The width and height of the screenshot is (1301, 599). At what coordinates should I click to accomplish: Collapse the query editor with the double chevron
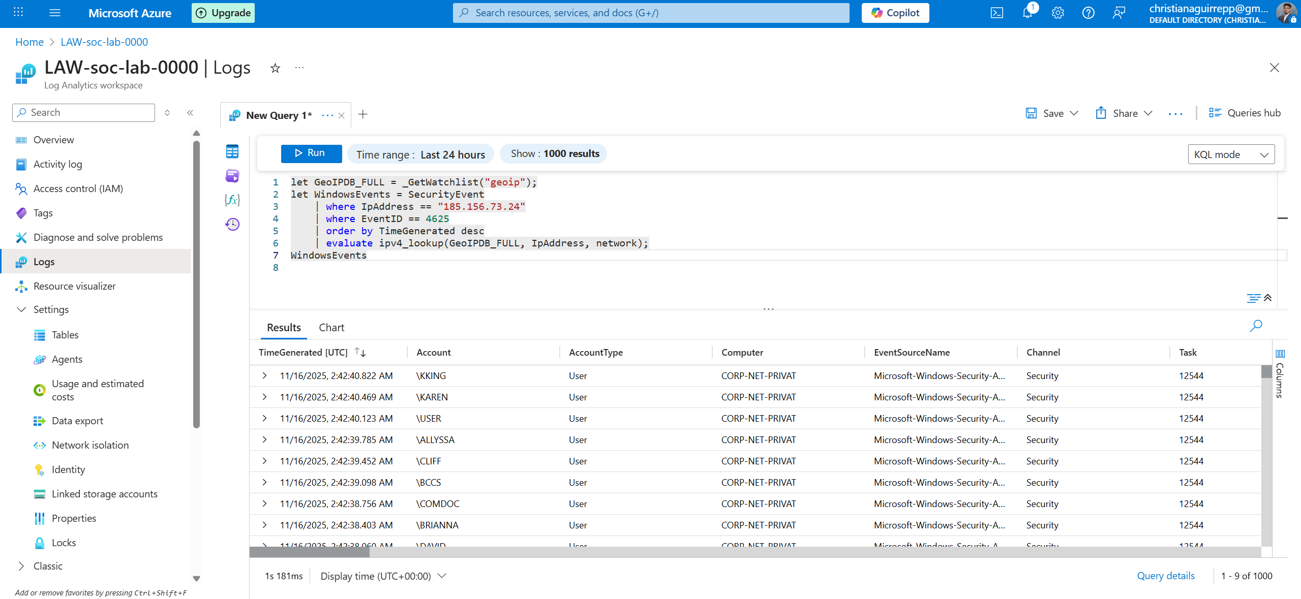[x=1267, y=298]
